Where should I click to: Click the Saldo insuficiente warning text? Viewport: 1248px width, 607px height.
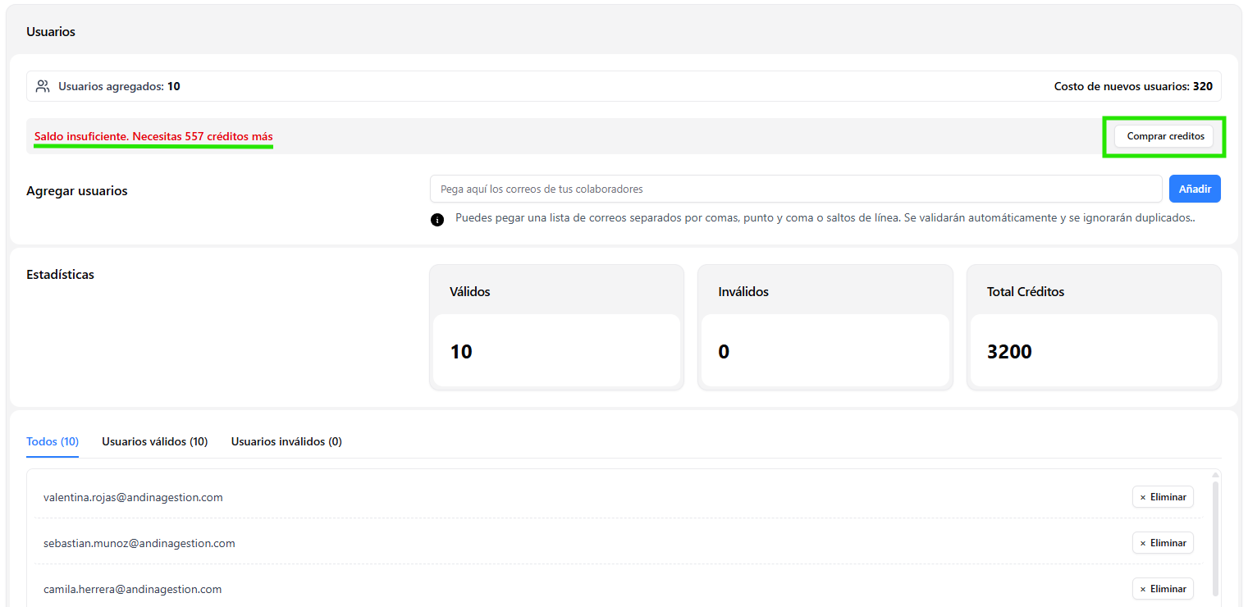pyautogui.click(x=153, y=136)
